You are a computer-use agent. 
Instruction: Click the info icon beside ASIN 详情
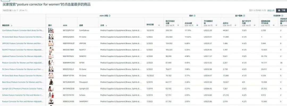click(x=109, y=16)
